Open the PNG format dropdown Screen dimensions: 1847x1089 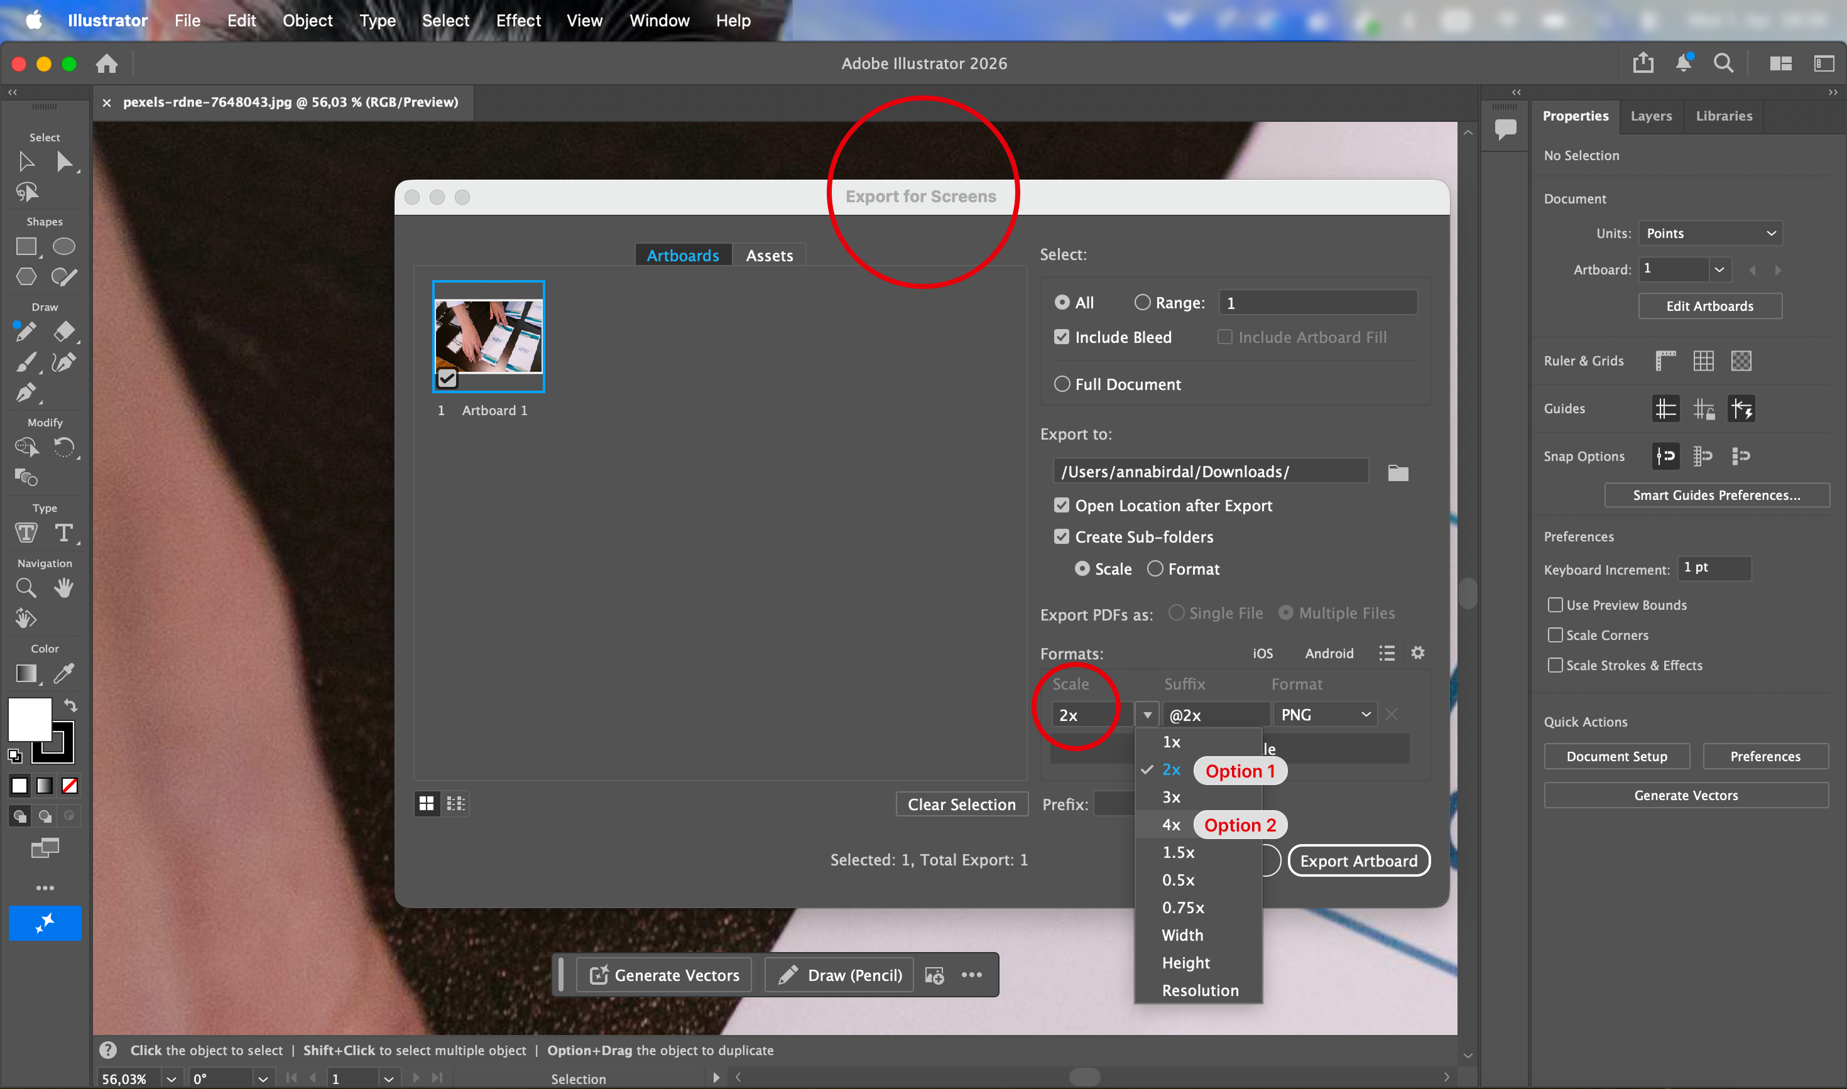[1325, 715]
